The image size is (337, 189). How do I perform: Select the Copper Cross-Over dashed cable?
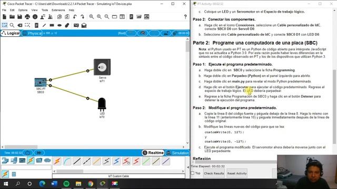pos(87,161)
